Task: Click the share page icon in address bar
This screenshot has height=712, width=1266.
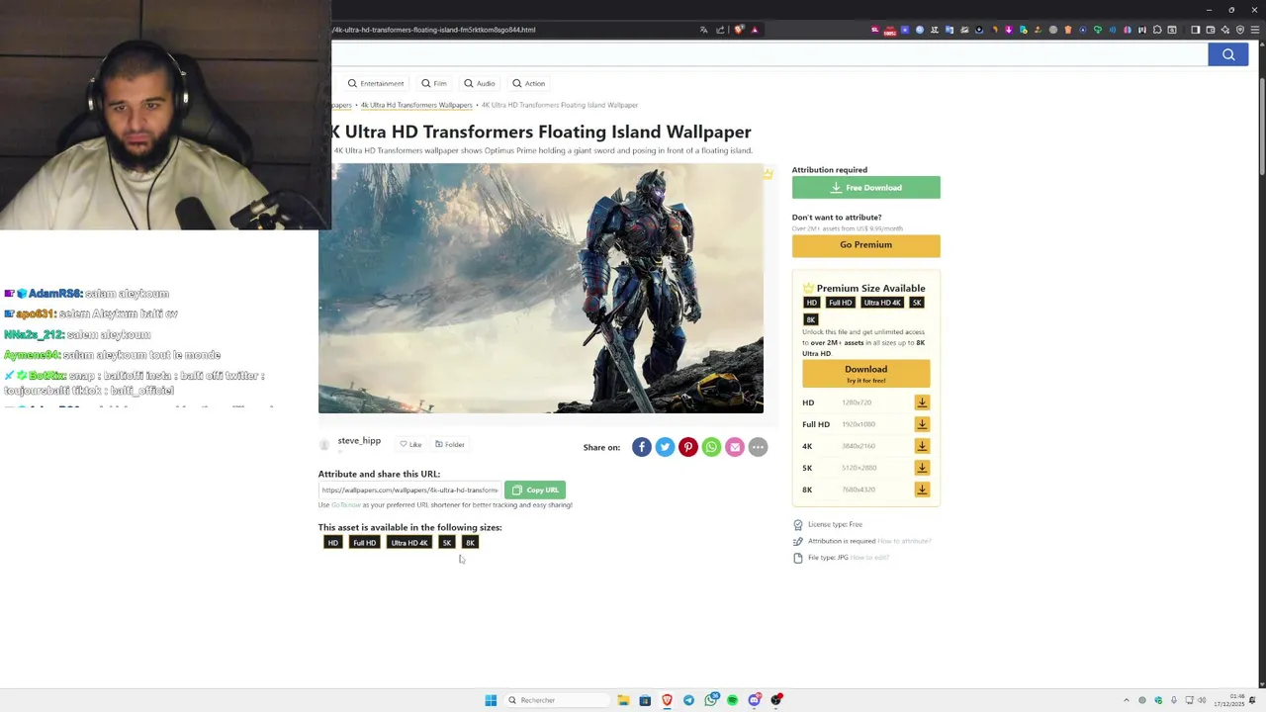Action: (x=720, y=30)
